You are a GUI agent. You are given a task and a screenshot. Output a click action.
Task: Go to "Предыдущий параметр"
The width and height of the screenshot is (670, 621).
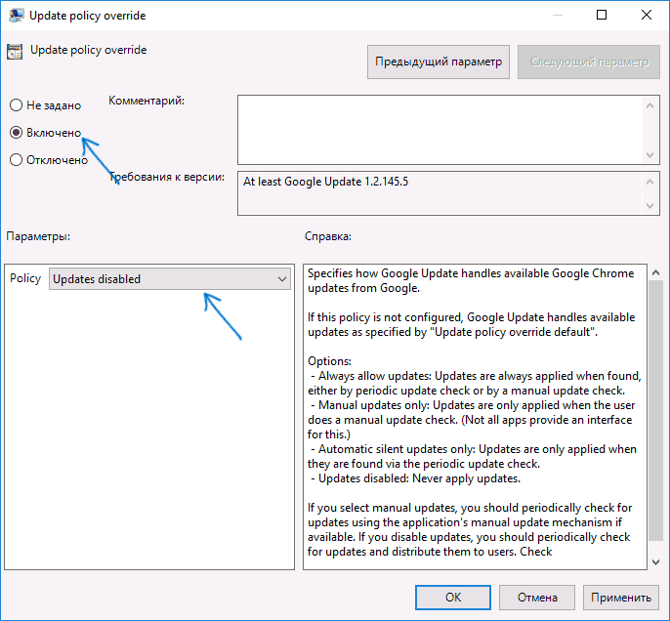click(x=439, y=62)
